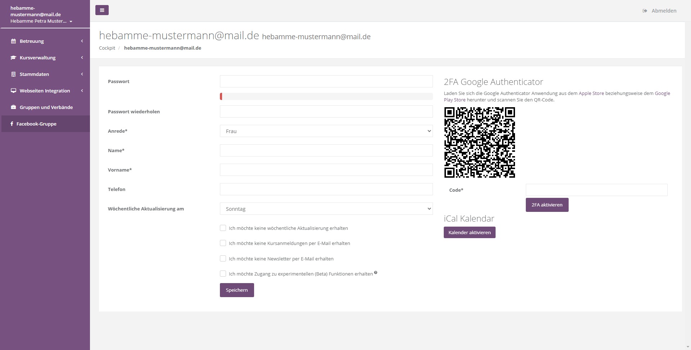Click the hamburger menu toggle icon

[102, 10]
